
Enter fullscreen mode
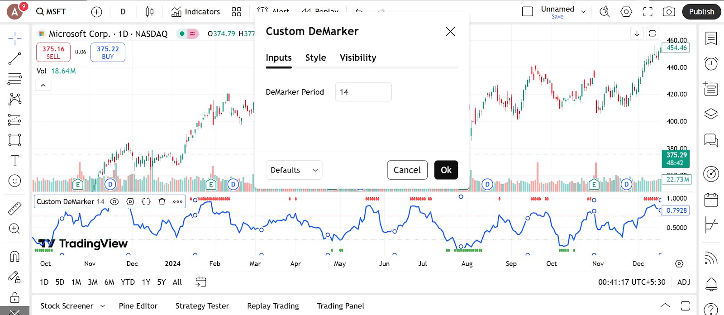648,12
